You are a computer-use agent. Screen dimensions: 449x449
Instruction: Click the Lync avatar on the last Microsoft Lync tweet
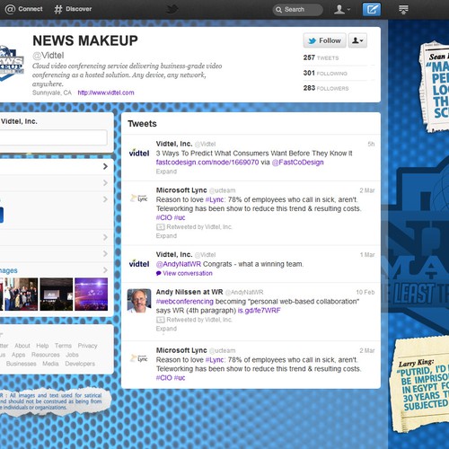coord(139,358)
